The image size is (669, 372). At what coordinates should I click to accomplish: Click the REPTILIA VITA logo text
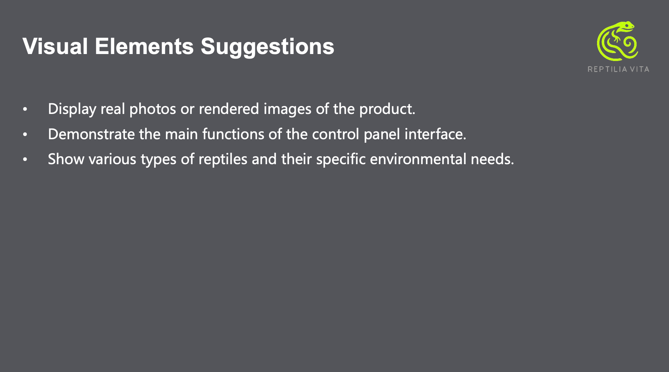618,69
